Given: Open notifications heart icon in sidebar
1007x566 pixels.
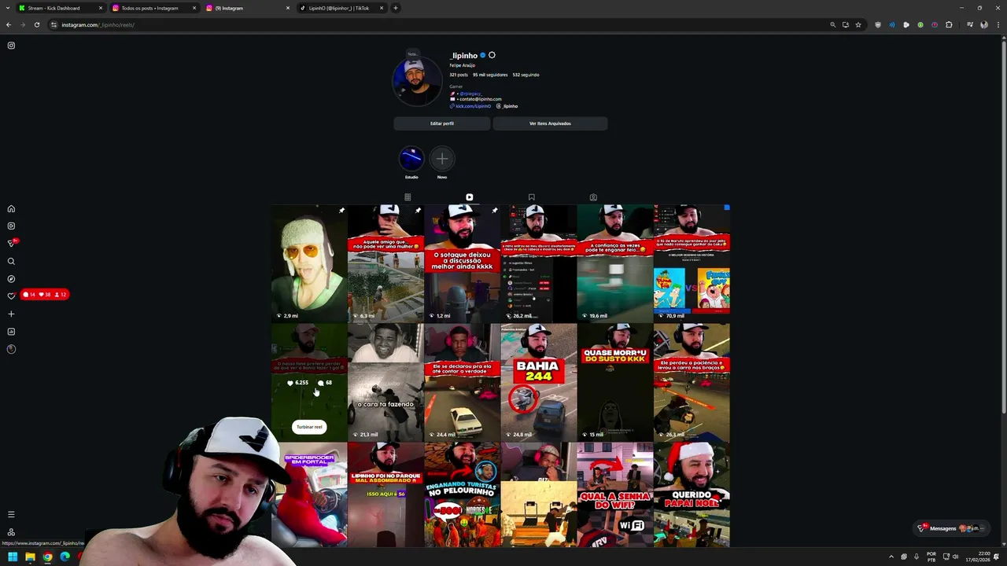Looking at the screenshot, I should [x=11, y=296].
